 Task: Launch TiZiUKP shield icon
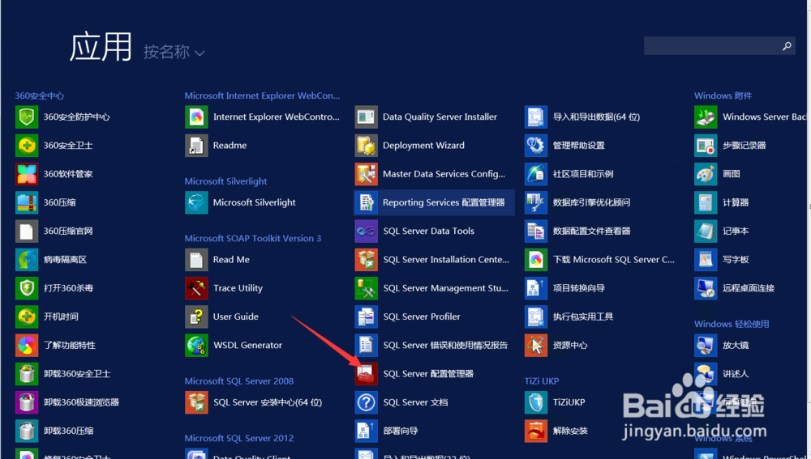pos(536,402)
